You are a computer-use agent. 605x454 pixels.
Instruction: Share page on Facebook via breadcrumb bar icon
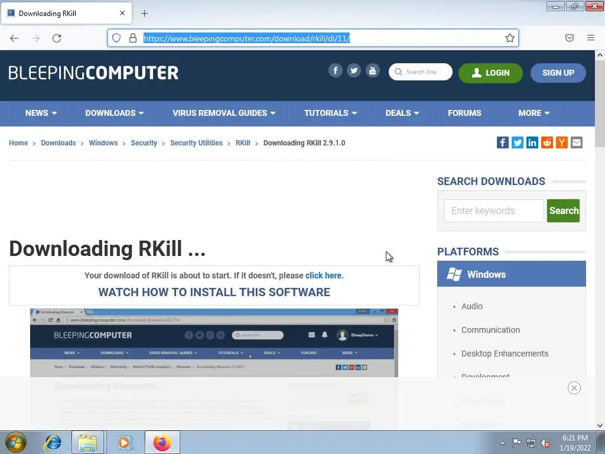point(502,142)
